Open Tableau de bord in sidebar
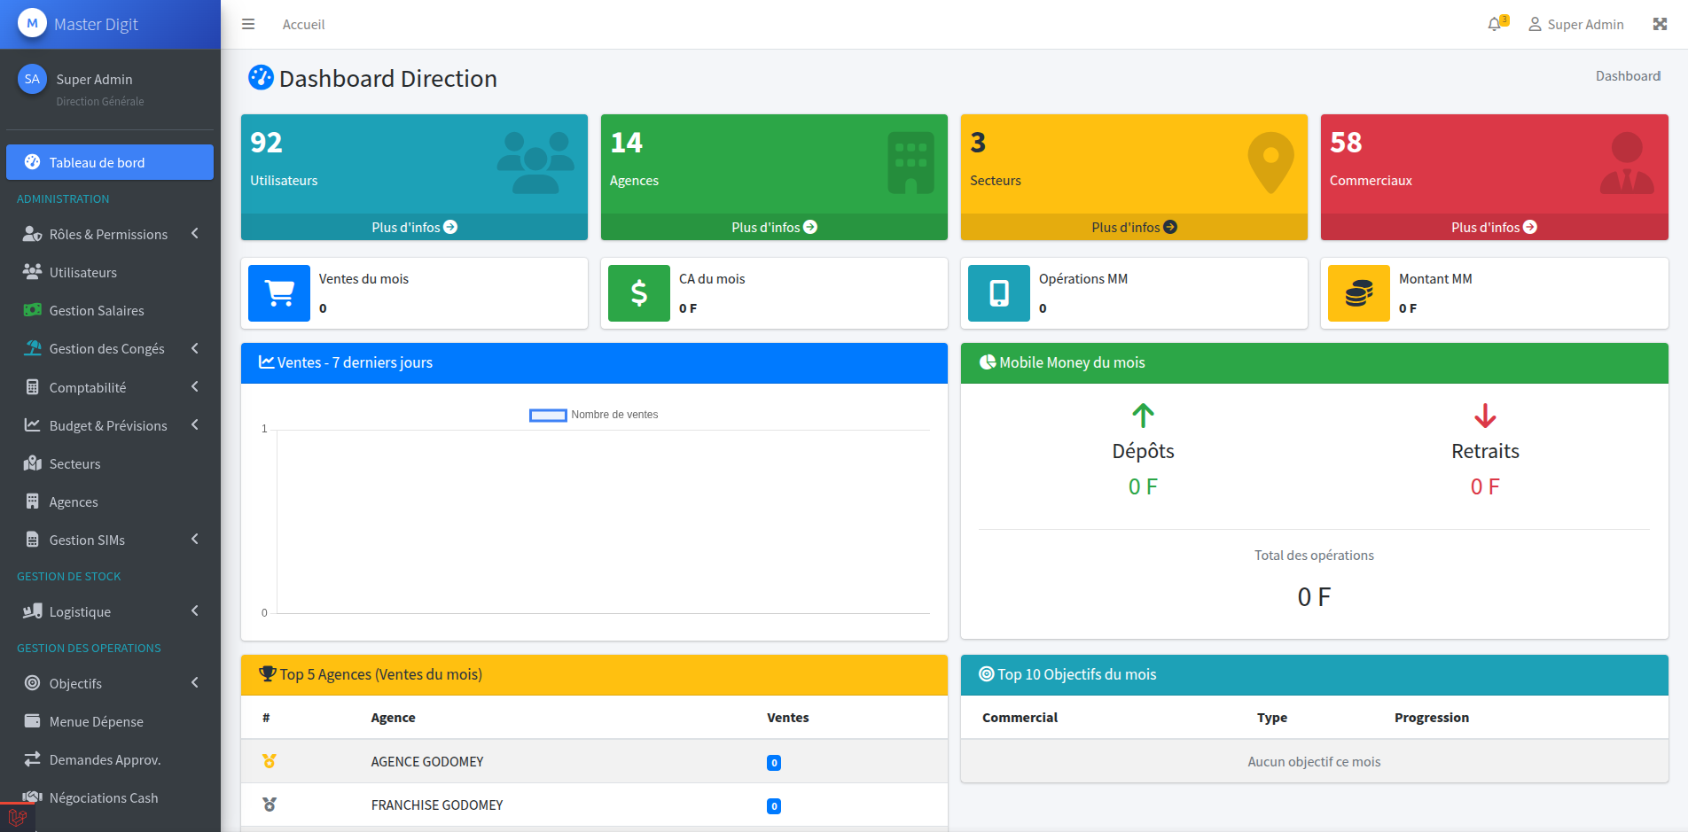The width and height of the screenshot is (1688, 832). tap(110, 163)
